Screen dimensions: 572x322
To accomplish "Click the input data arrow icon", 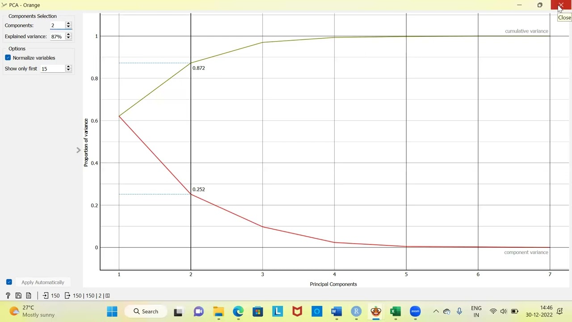I will (45, 296).
